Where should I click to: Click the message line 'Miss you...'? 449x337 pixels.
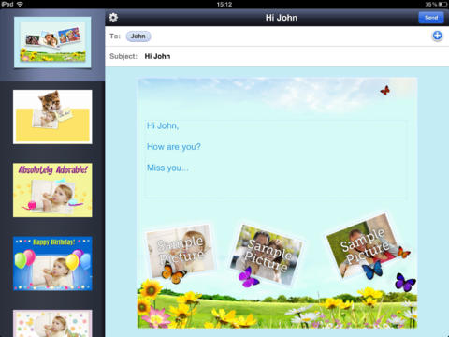click(167, 168)
